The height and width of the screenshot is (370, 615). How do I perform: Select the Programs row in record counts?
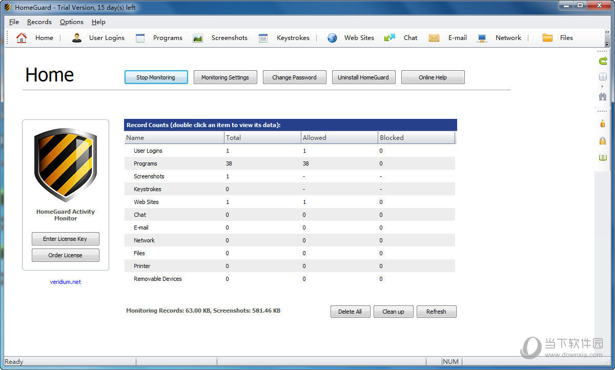[146, 163]
